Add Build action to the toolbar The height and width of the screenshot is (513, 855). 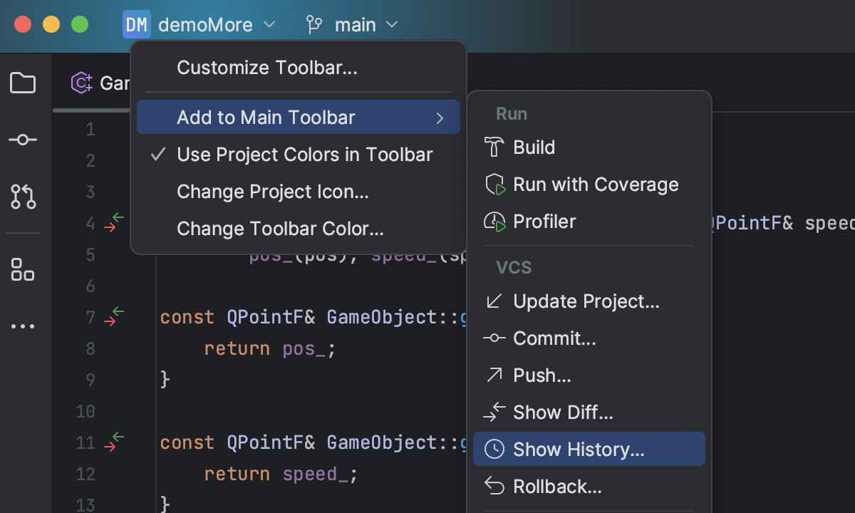tap(534, 147)
